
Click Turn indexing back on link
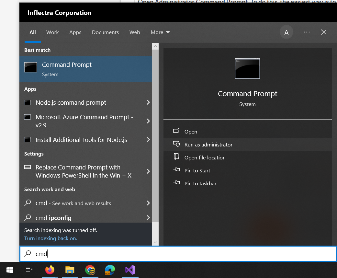coord(51,238)
